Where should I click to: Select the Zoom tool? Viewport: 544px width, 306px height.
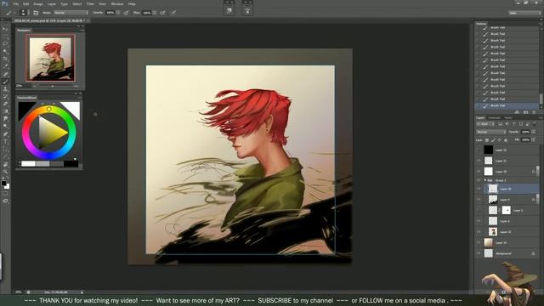[5, 172]
